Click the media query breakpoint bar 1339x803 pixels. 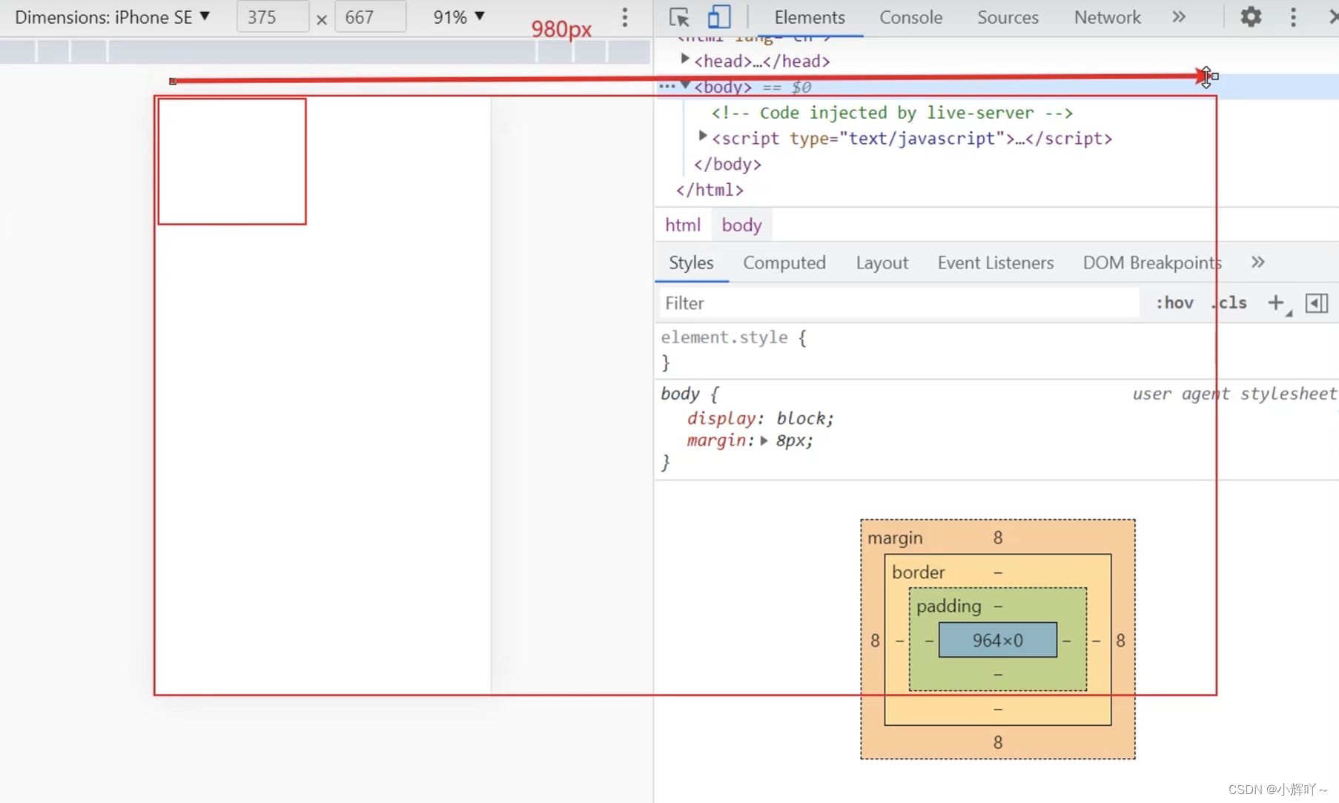(325, 51)
